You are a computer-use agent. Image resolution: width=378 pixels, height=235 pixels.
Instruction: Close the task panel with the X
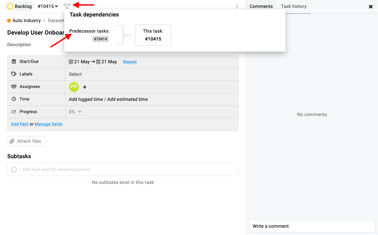(x=370, y=7)
